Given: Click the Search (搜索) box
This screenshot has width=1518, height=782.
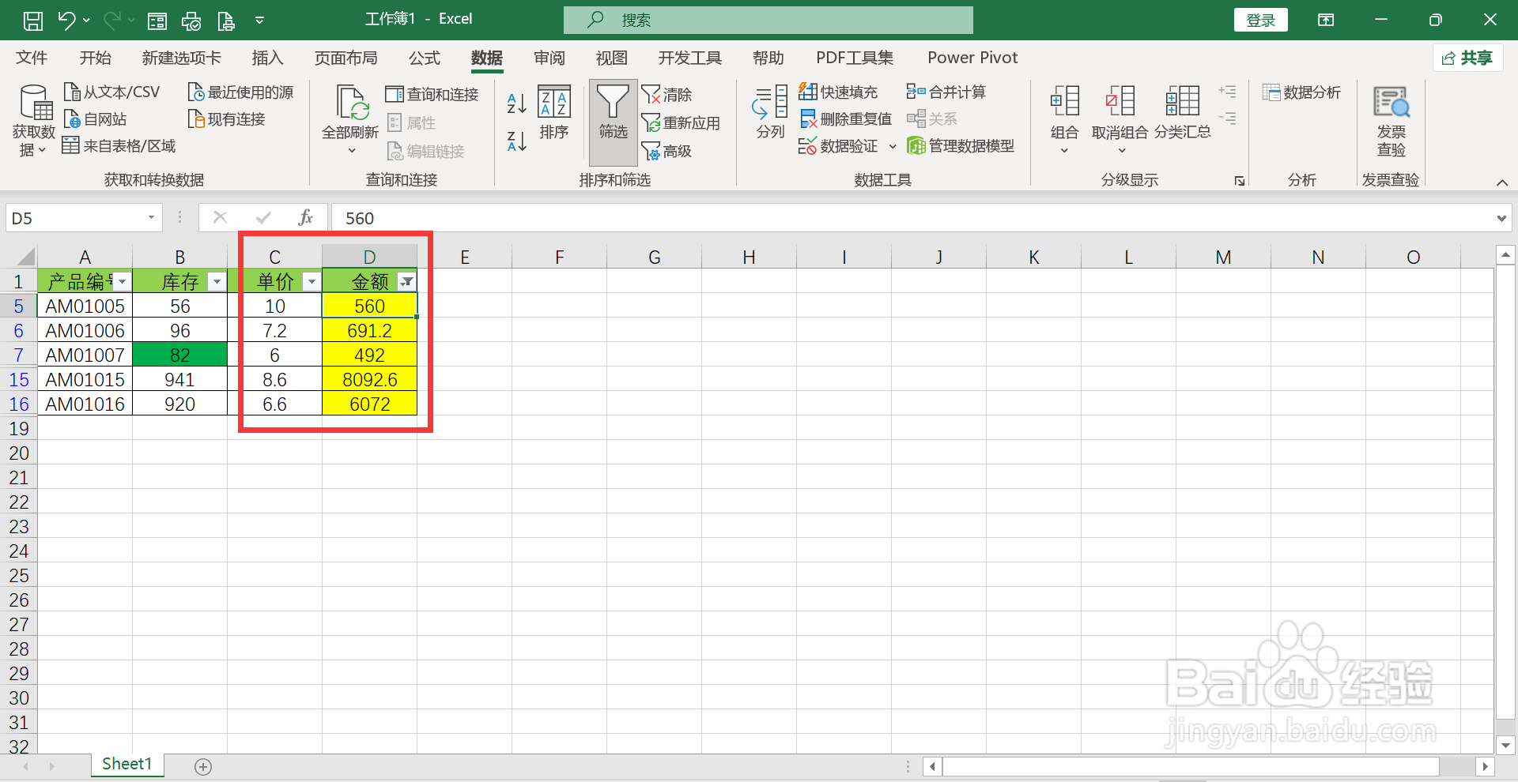Looking at the screenshot, I should 768,20.
